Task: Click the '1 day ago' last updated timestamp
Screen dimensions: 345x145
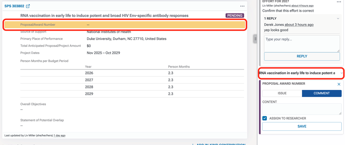Action: click(59, 135)
